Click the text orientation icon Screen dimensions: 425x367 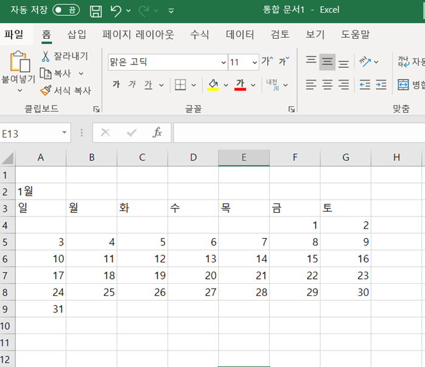365,61
